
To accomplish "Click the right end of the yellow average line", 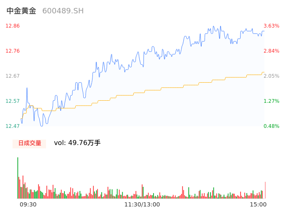I will 264,72.
